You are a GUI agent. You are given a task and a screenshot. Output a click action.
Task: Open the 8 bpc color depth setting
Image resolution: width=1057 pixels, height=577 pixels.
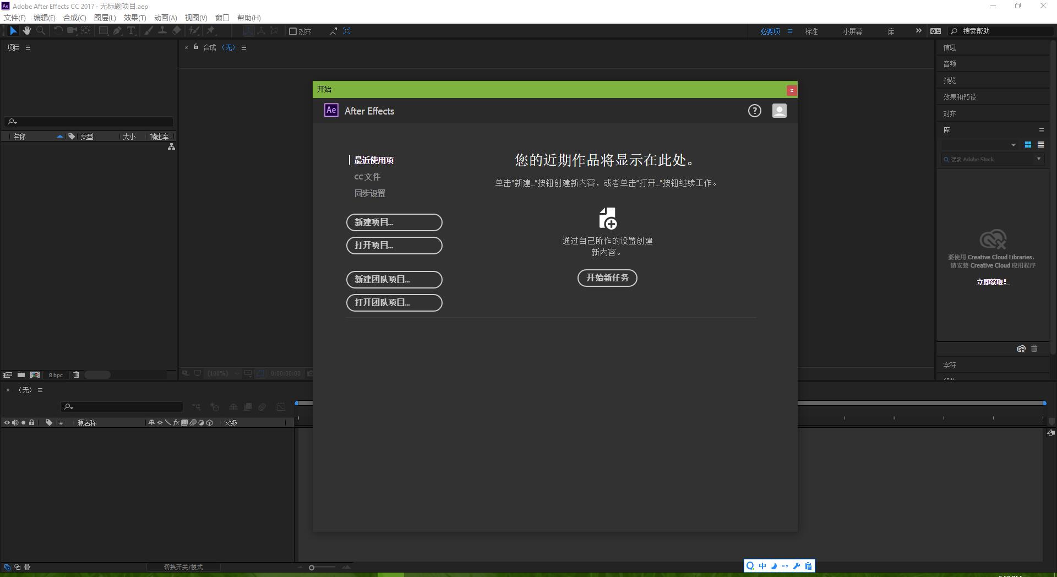[56, 375]
